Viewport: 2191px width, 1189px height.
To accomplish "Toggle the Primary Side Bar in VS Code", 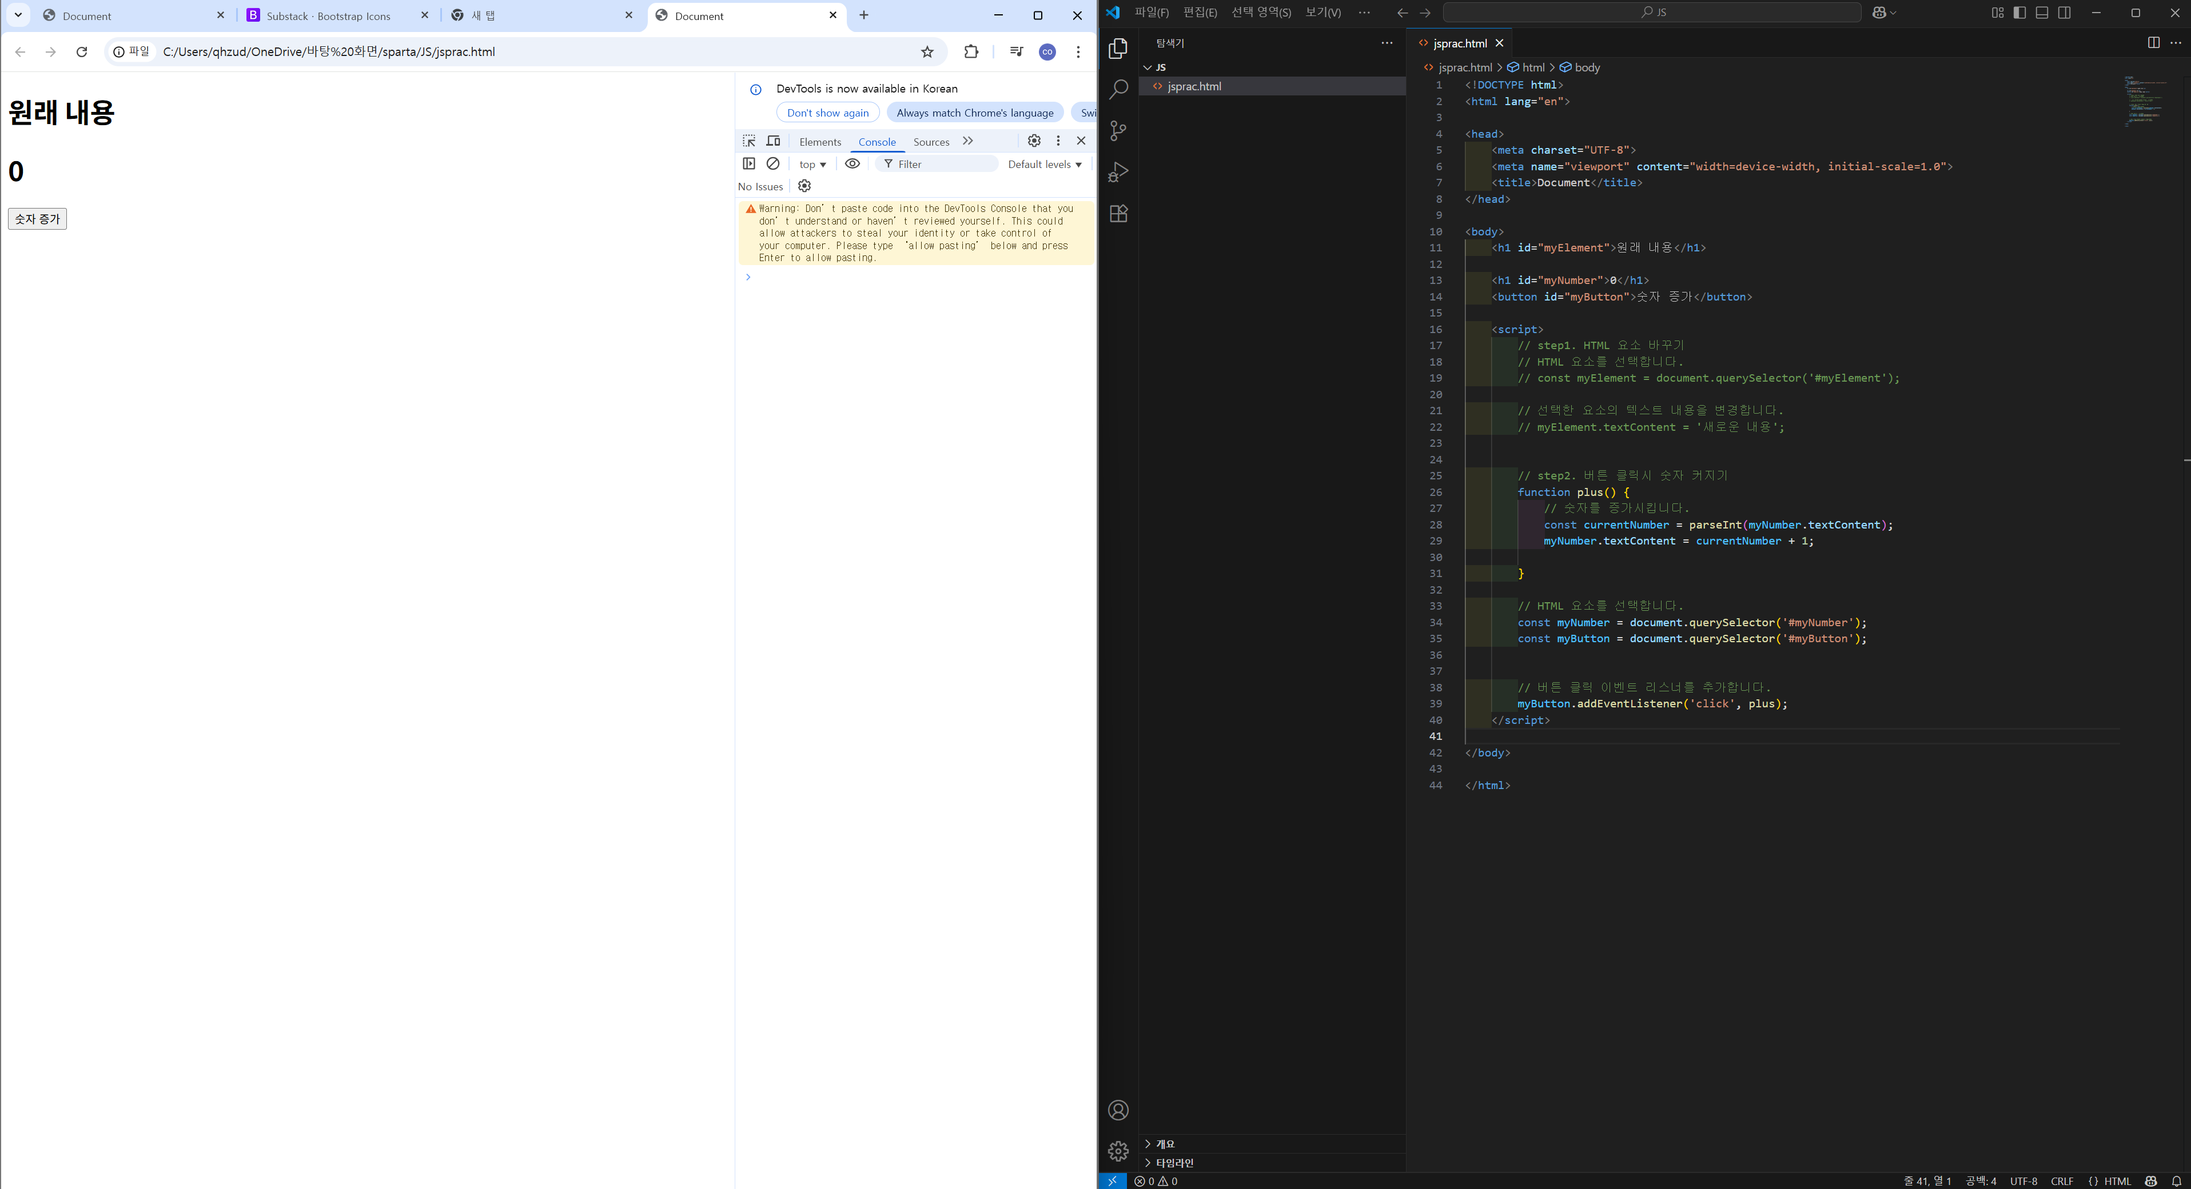I will [2020, 13].
